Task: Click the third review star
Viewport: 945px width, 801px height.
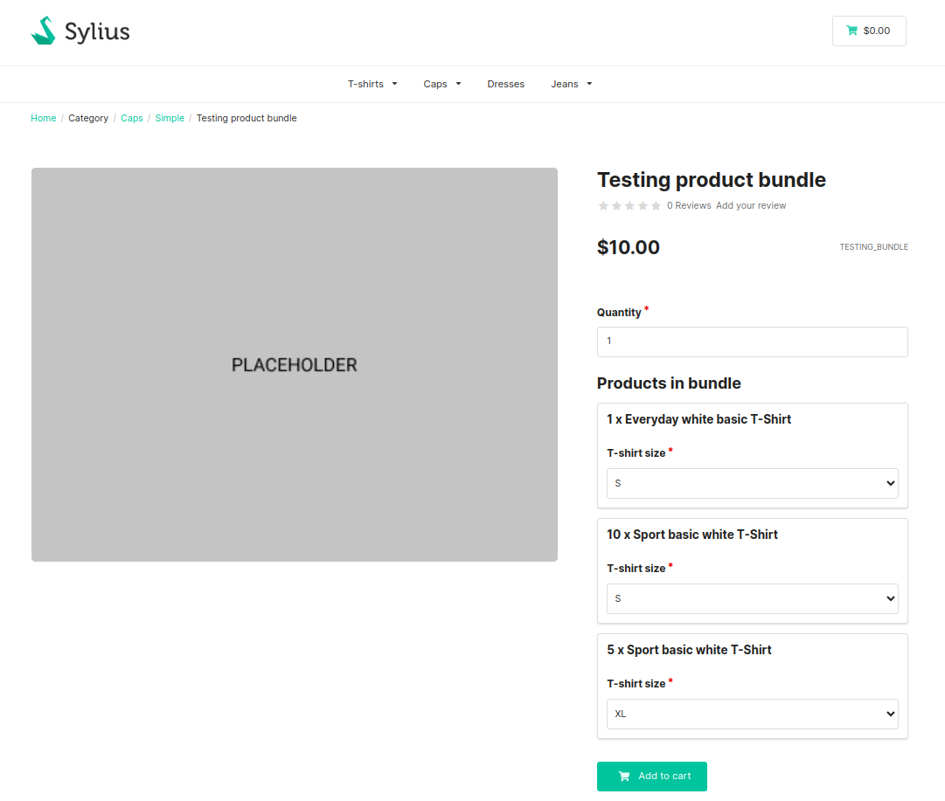Action: (x=629, y=206)
